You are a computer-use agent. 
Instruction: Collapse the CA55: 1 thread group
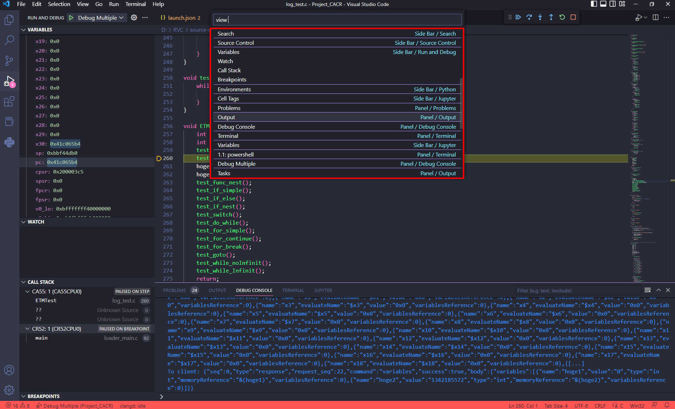28,292
